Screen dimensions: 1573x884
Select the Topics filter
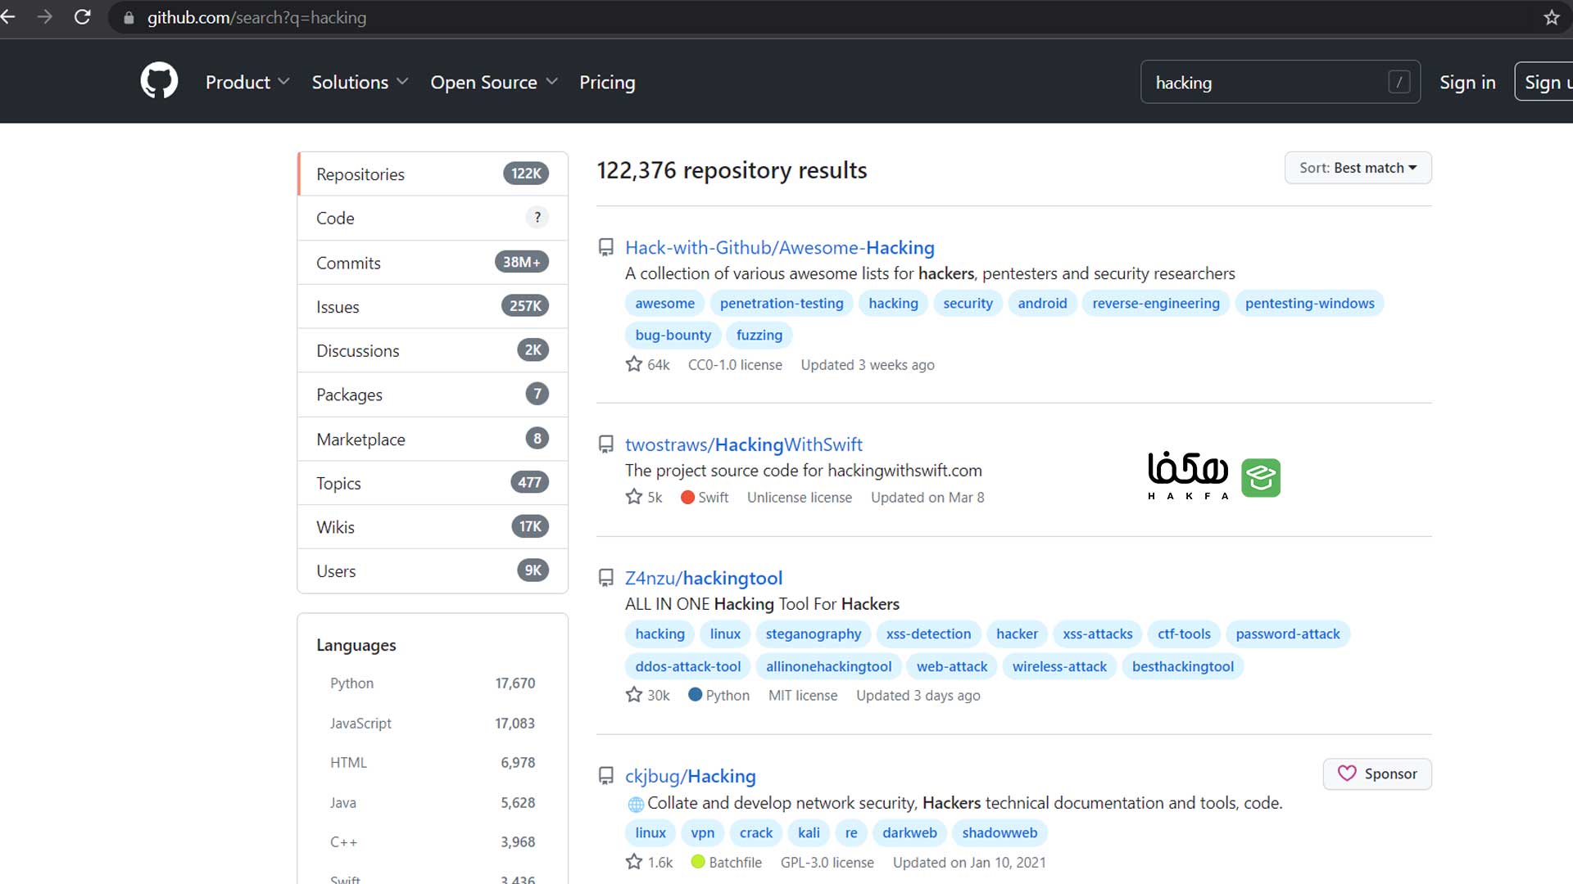(x=433, y=483)
